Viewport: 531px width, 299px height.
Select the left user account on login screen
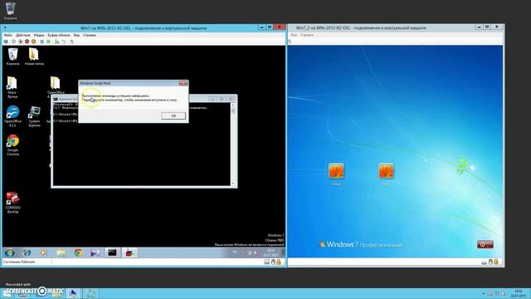click(336, 171)
